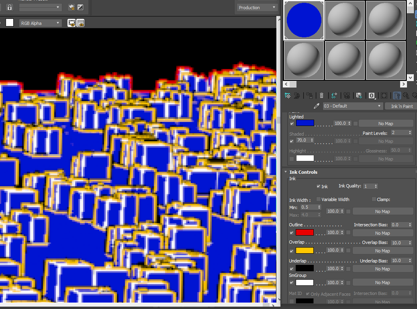417x309 pixels.
Task: Click the Lighted No Map button
Action: click(x=386, y=124)
